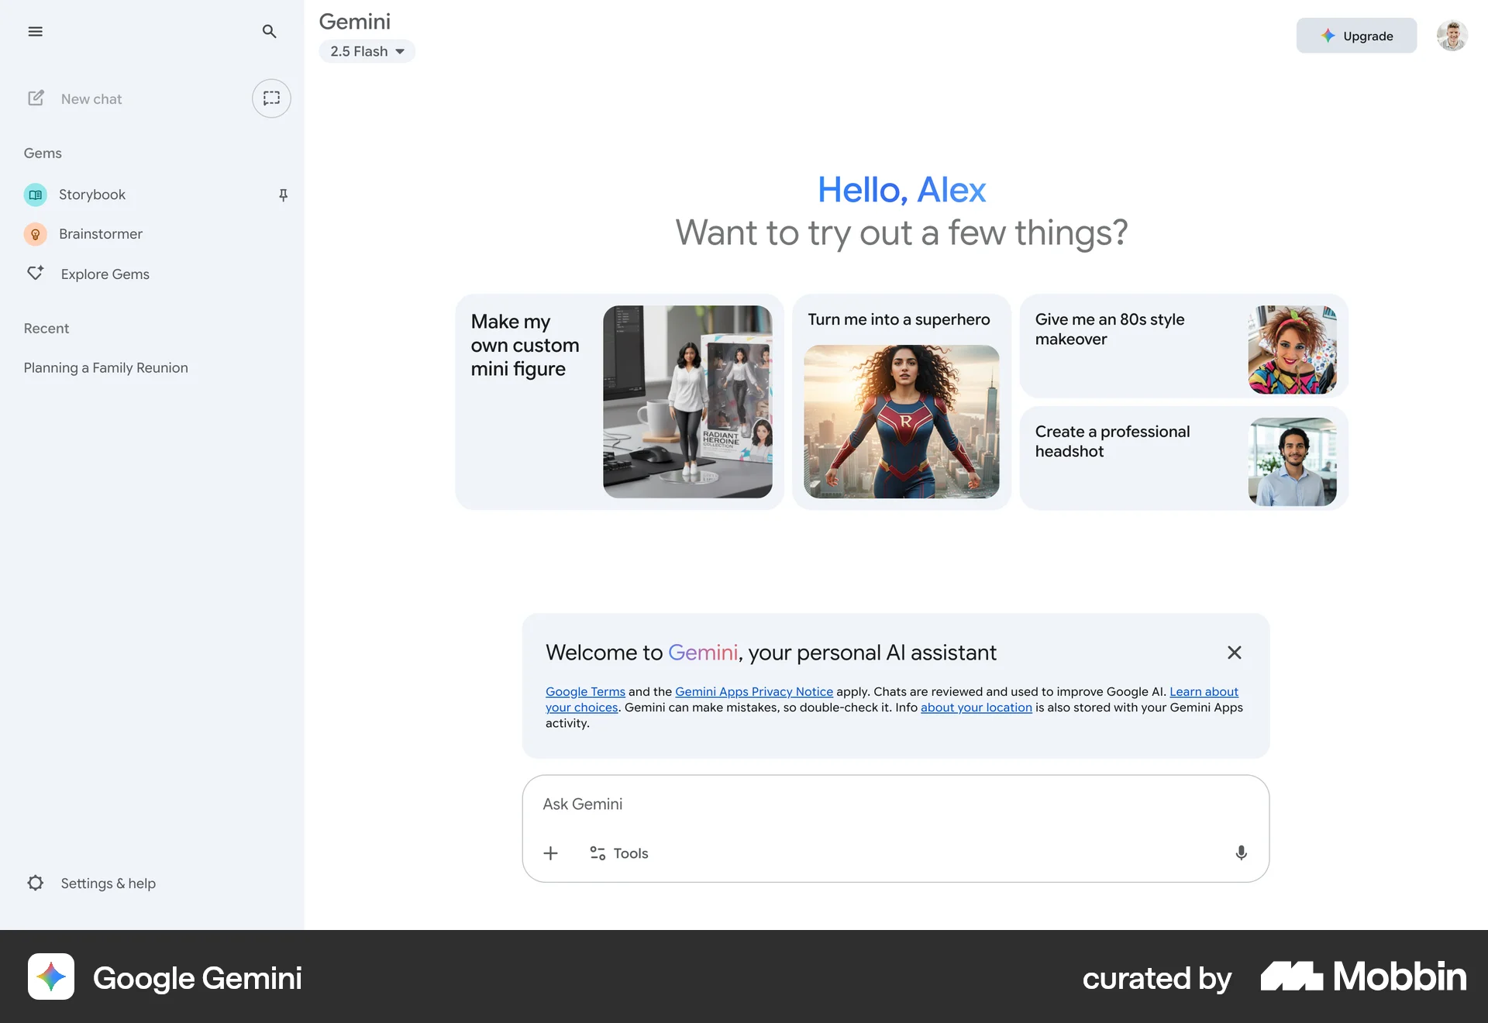Click the Upgrade button
The width and height of the screenshot is (1488, 1023).
1355,36
